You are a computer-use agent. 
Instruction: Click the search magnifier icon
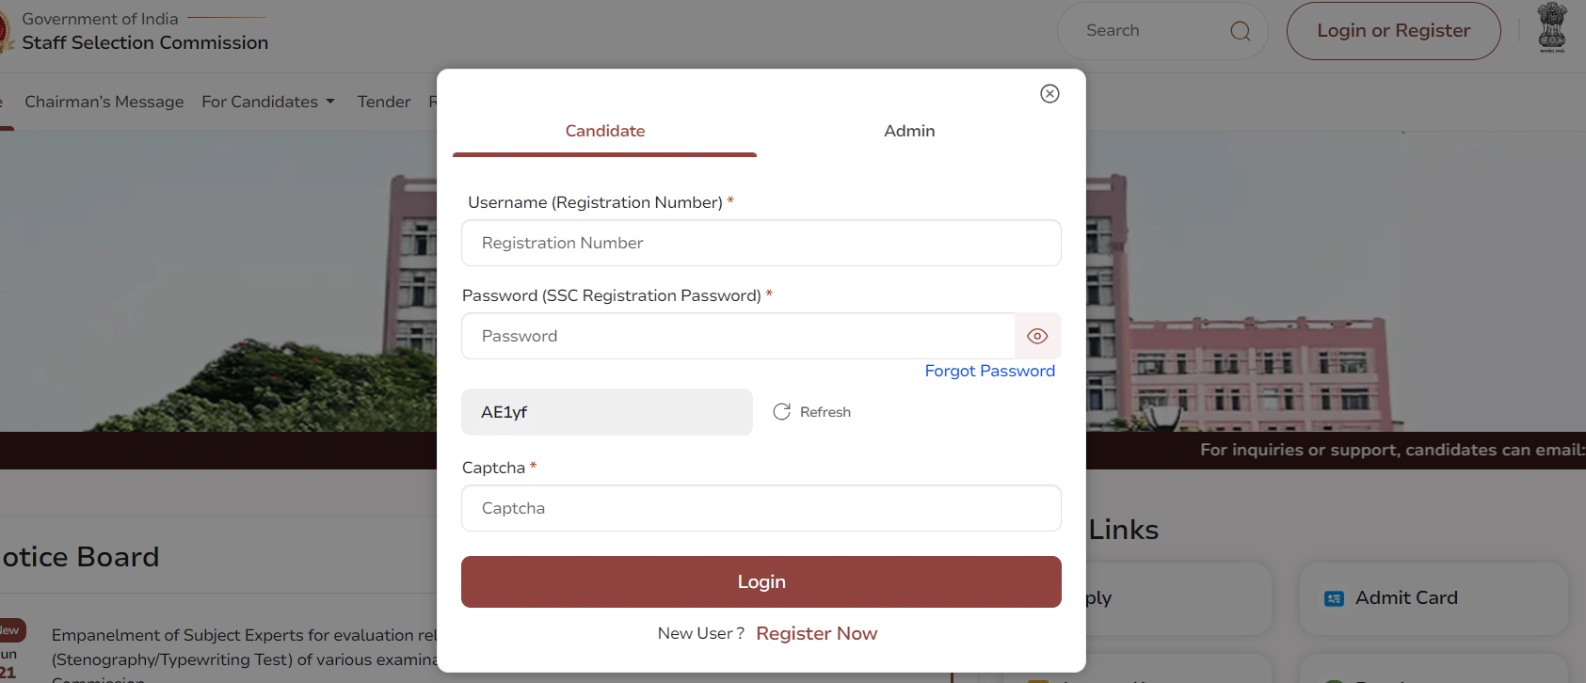(1241, 31)
